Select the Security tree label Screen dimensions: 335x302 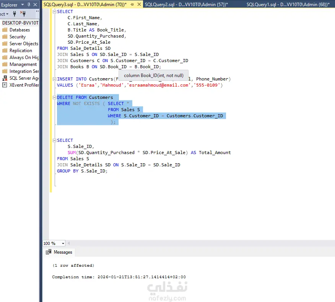point(18,37)
